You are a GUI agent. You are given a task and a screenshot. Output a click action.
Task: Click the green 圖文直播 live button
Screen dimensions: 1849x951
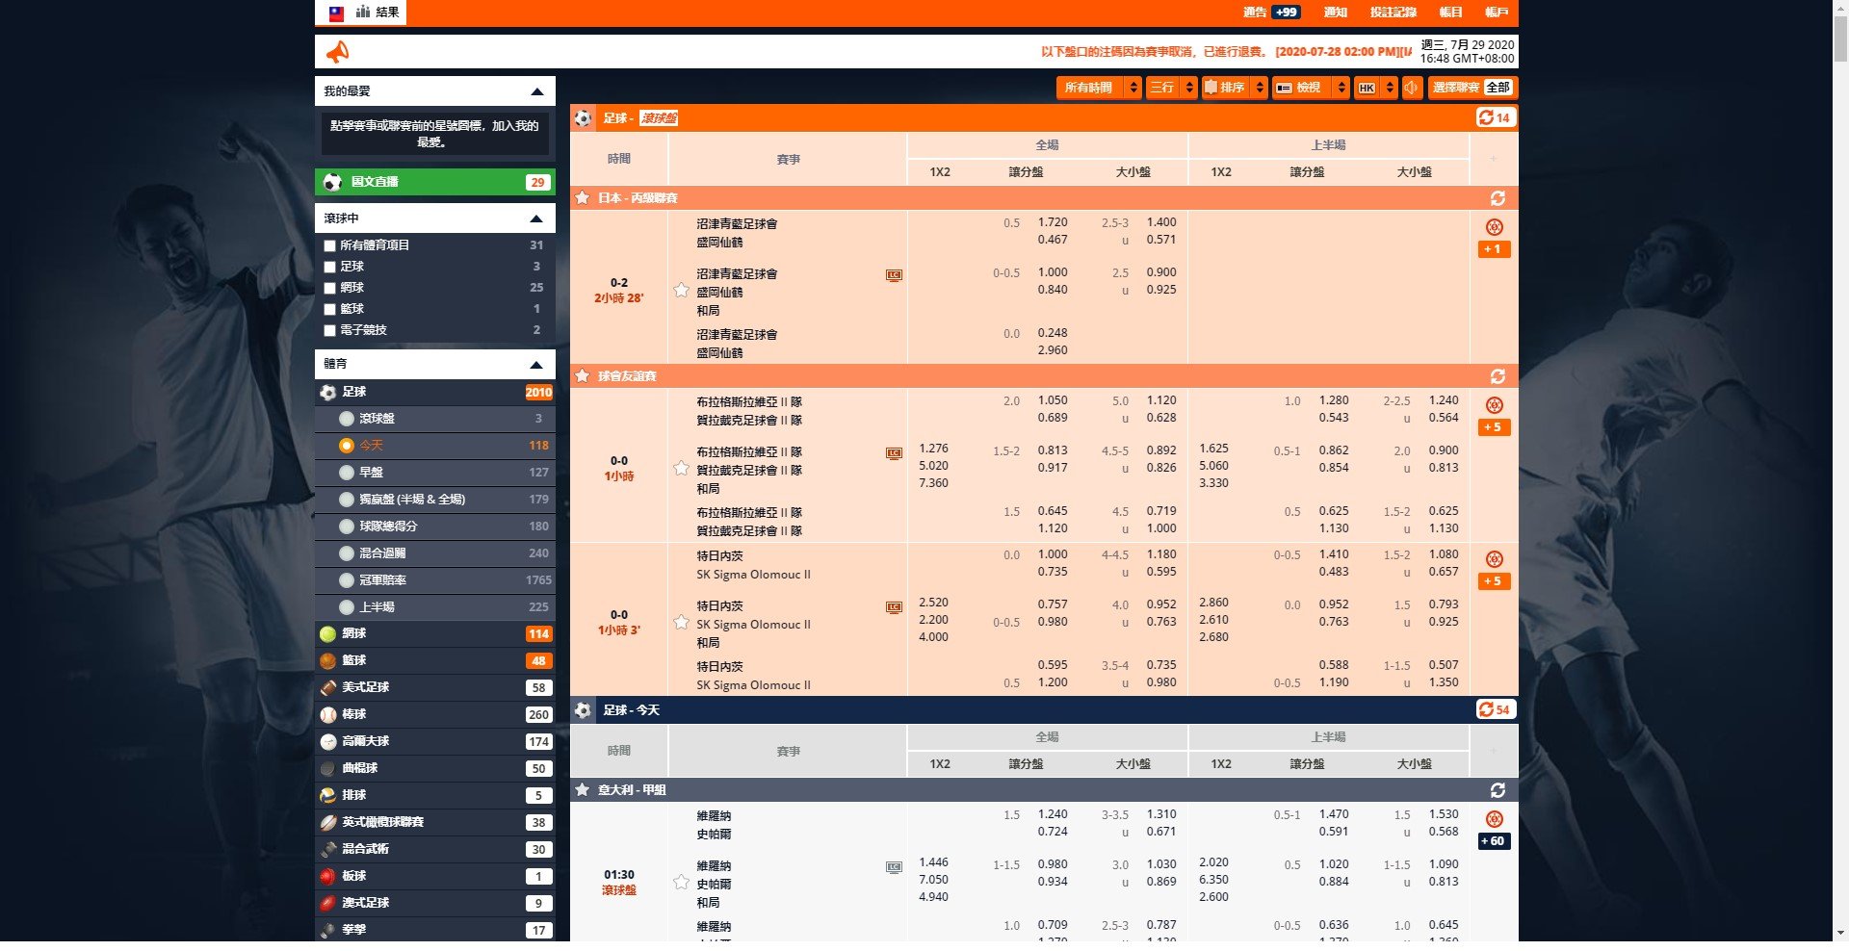click(434, 182)
